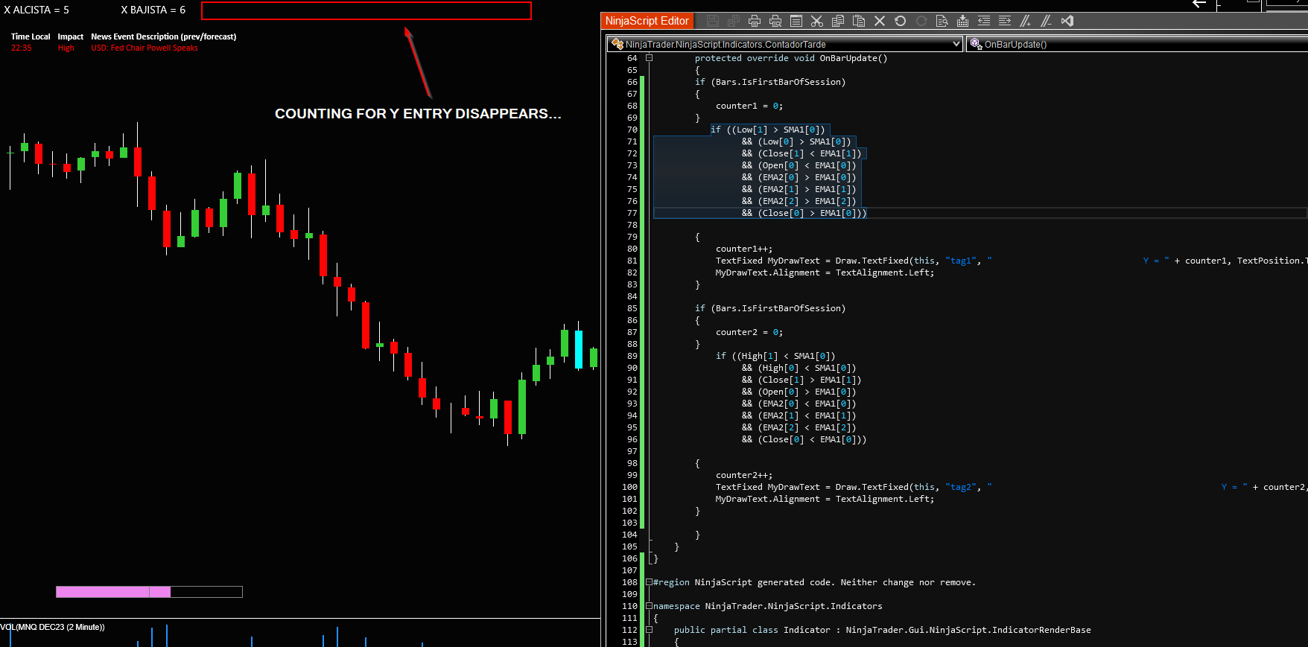This screenshot has height=647, width=1308.
Task: Comment out the selected lines
Action: click(x=1026, y=21)
